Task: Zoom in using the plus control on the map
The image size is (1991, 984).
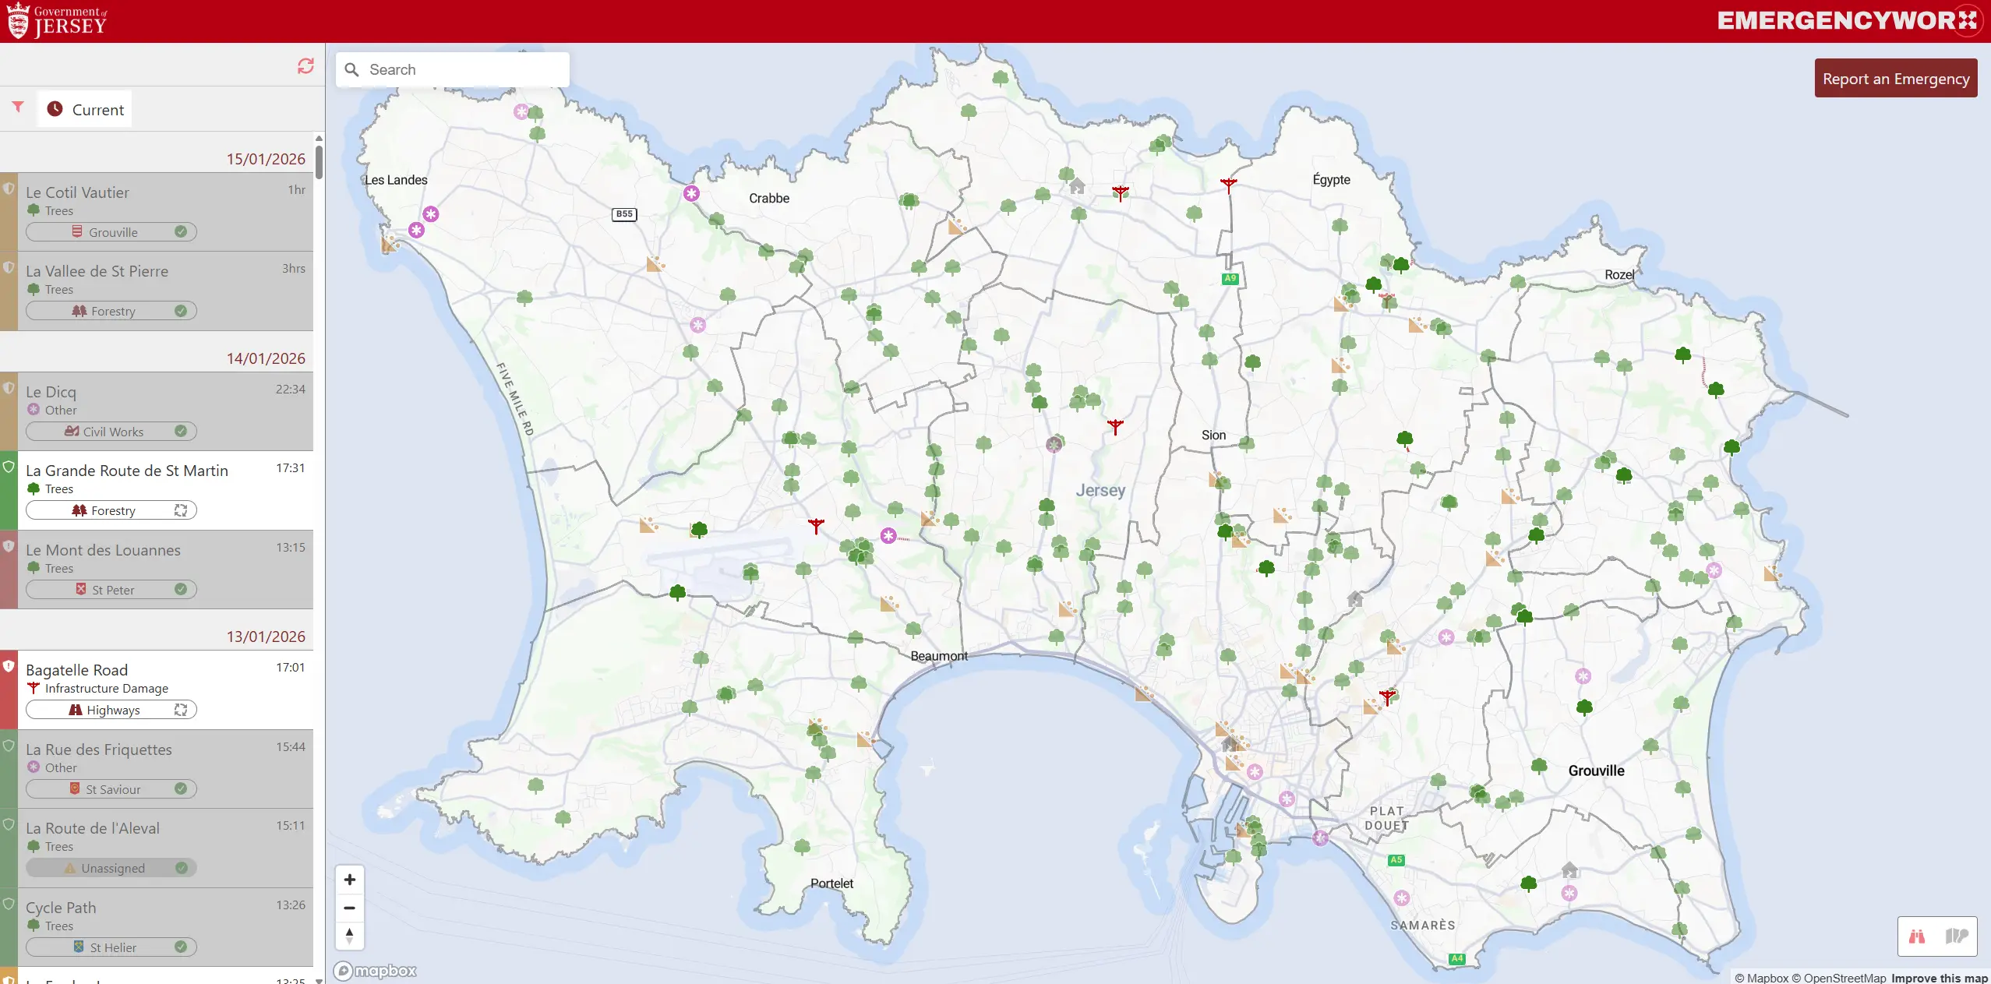Action: 349,880
